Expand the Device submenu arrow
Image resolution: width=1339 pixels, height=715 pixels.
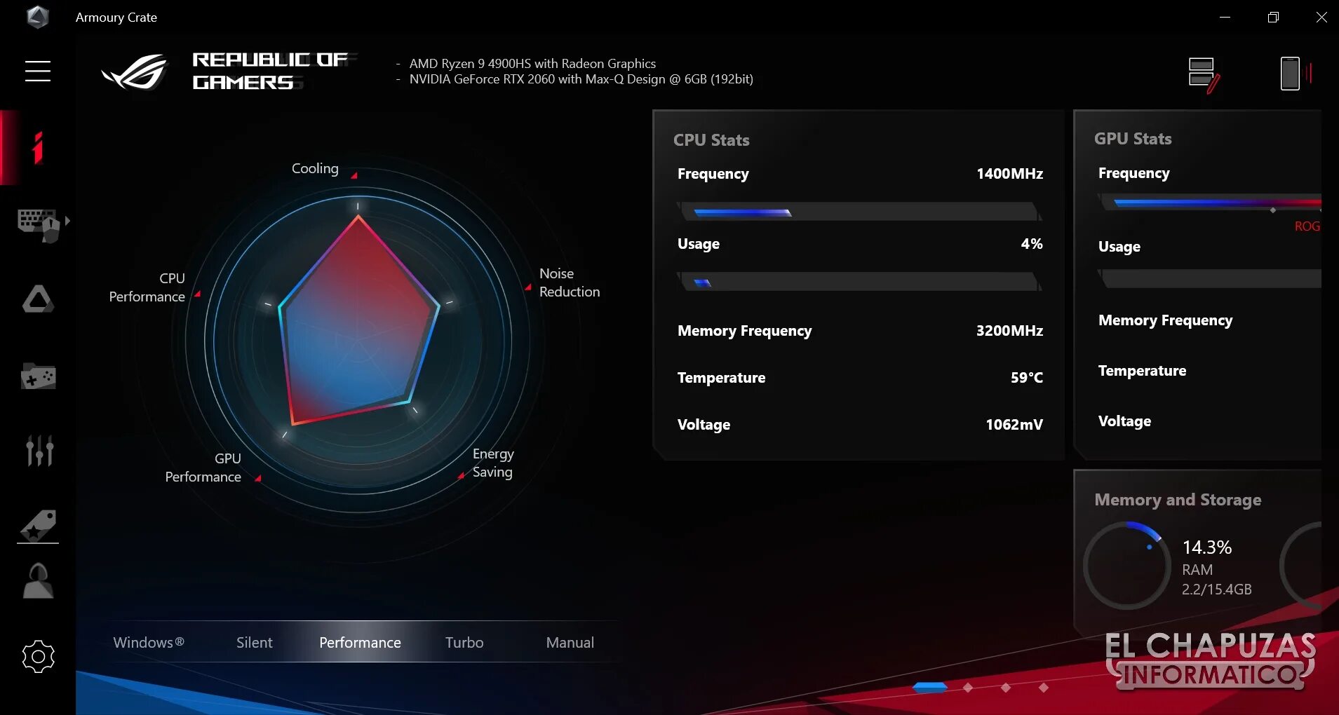click(67, 221)
